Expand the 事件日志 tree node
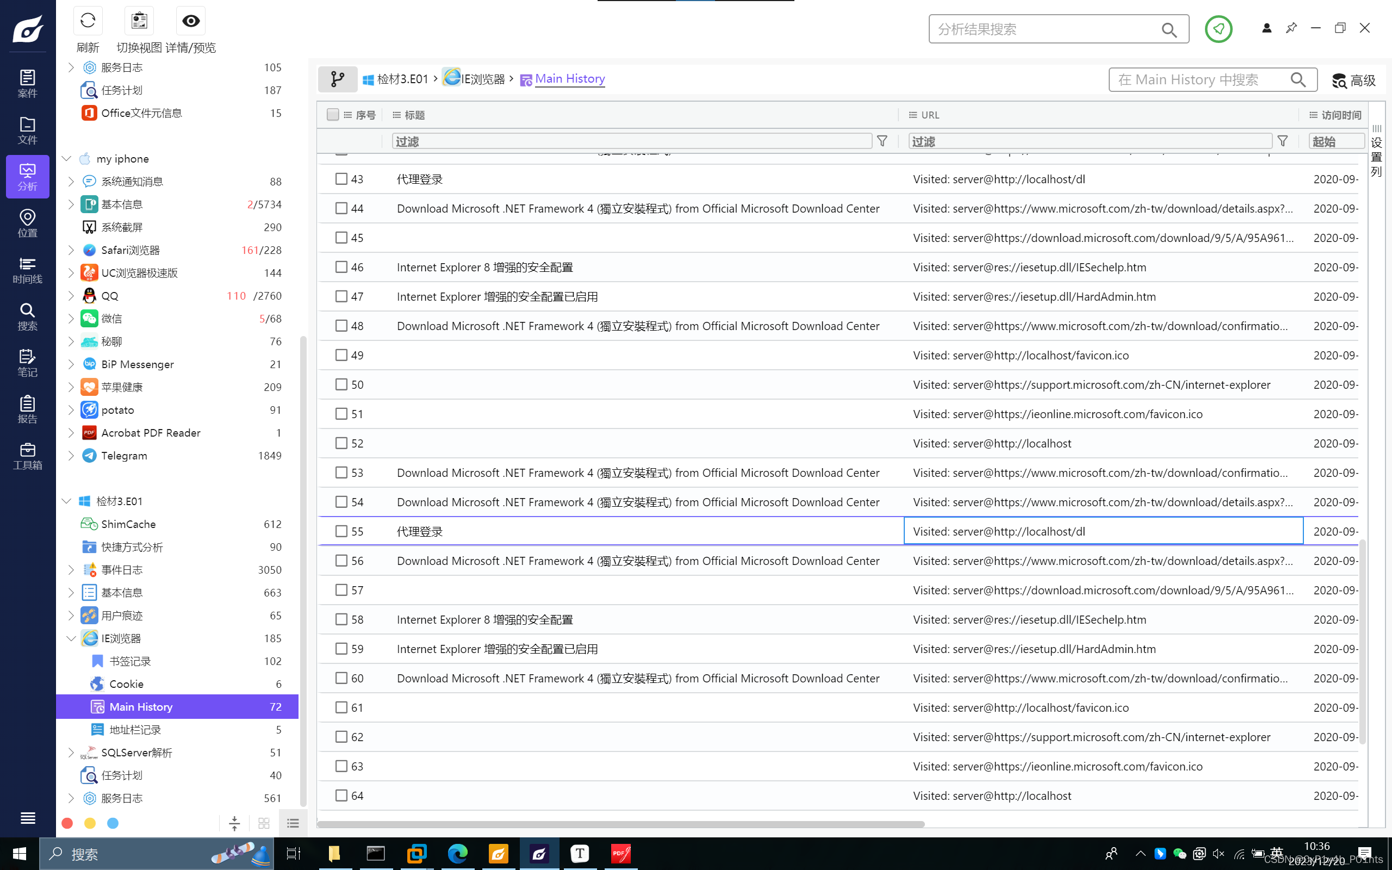Viewport: 1392px width, 870px height. point(71,570)
